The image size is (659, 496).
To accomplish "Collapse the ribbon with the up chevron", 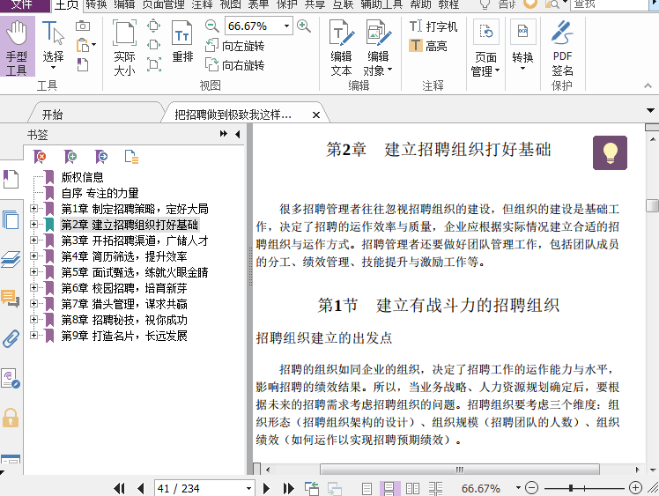I will [648, 85].
